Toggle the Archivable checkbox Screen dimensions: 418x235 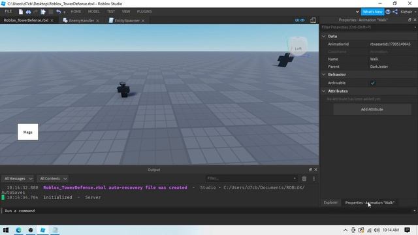(x=372, y=83)
